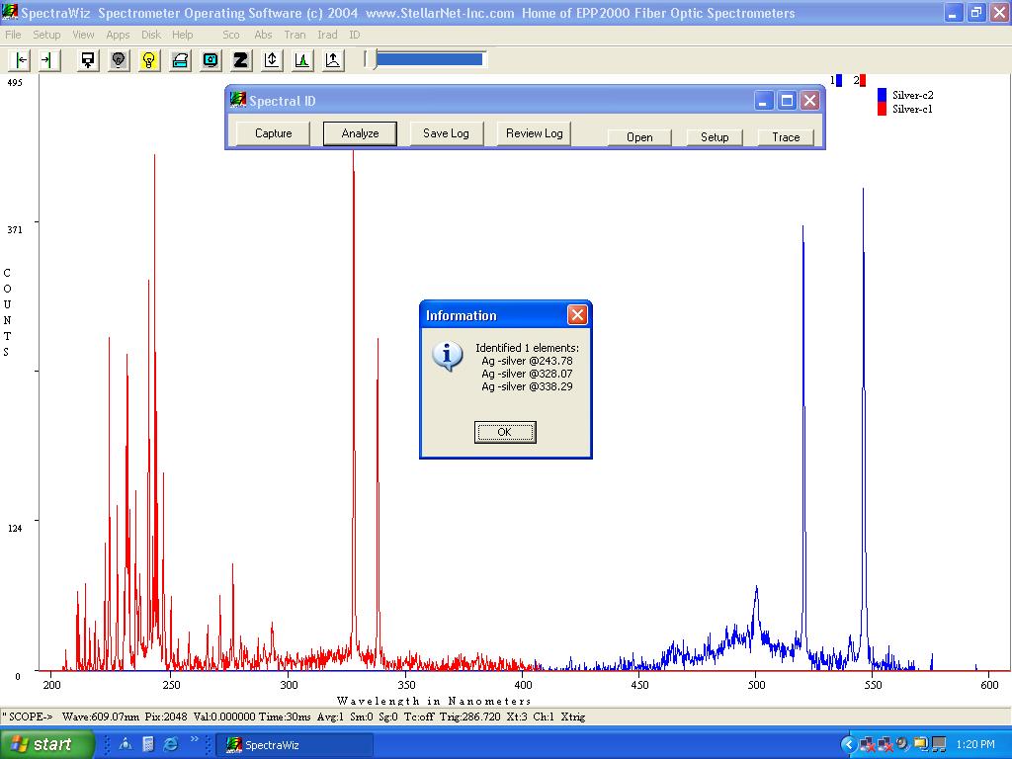
Task: Click the Silver-c2 legend label
Action: pyautogui.click(x=912, y=95)
